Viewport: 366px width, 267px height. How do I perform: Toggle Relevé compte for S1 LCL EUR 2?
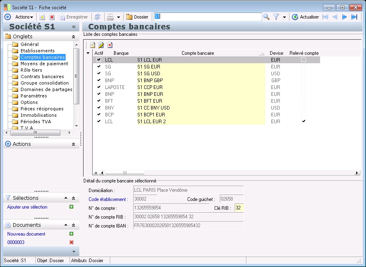pyautogui.click(x=304, y=121)
